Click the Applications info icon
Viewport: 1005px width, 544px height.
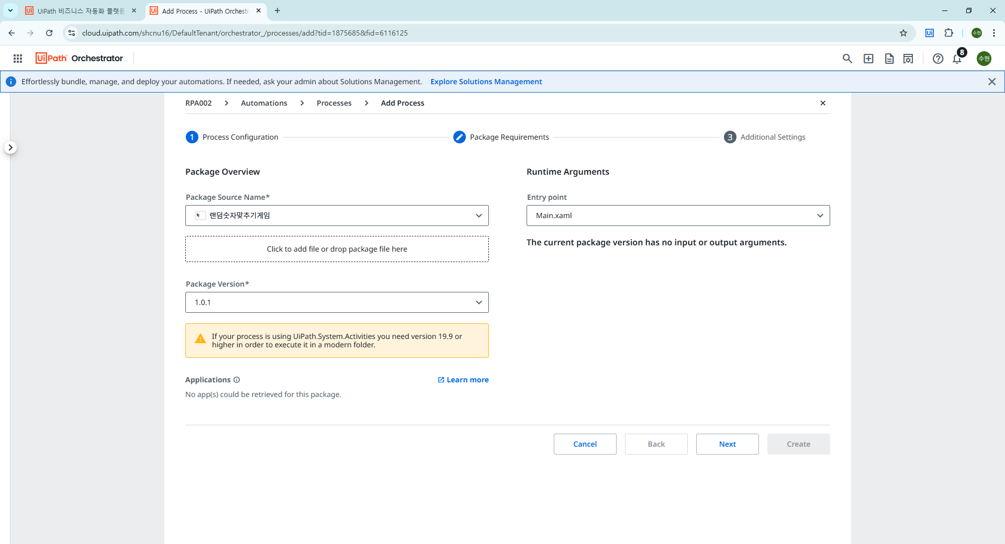[x=237, y=380]
